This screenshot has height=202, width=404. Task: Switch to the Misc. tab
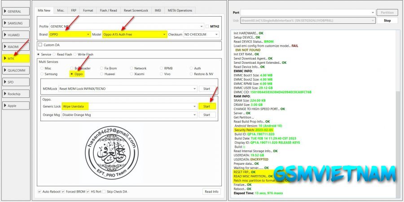point(61,11)
